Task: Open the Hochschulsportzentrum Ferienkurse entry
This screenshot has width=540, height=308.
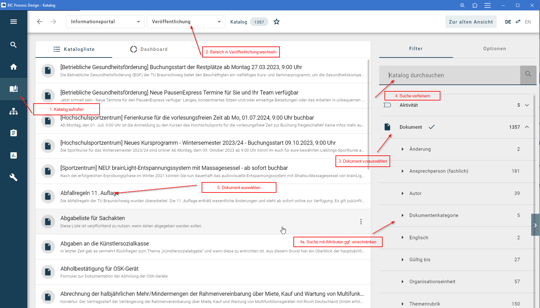Action: (203, 121)
